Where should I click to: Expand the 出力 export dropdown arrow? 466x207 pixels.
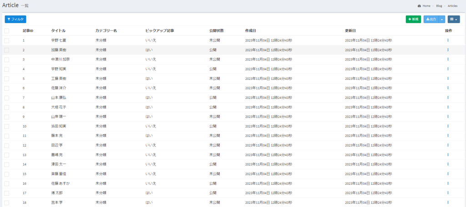[442, 20]
